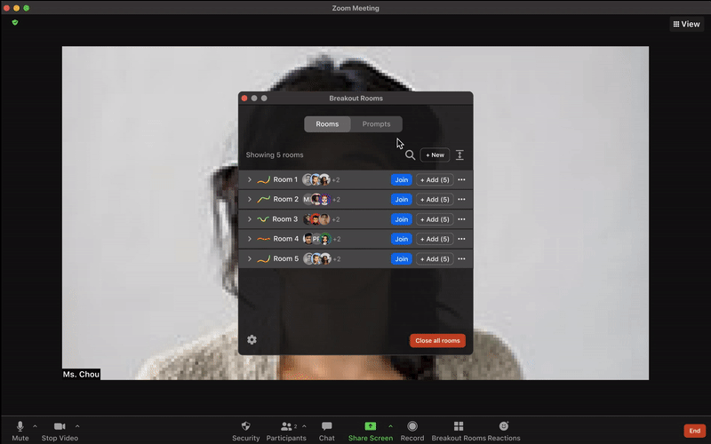Click the +2 count in Room 5
Screen dimensions: 711x444
[336, 259]
